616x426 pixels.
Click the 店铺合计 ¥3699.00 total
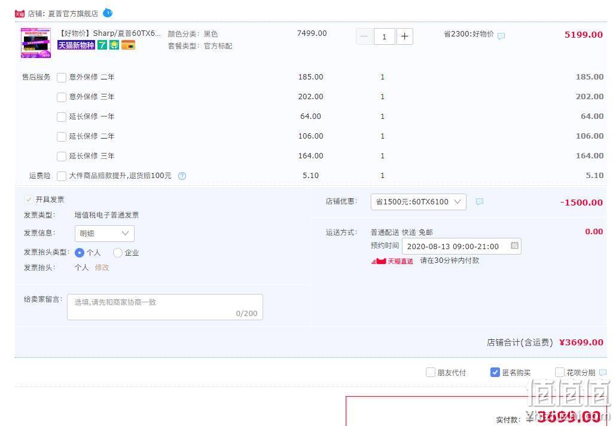(x=581, y=342)
